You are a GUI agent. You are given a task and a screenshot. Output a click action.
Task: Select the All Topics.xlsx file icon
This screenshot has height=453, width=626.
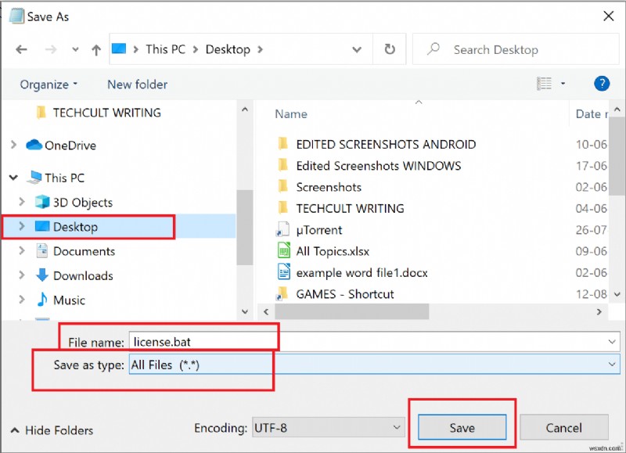pyautogui.click(x=283, y=251)
